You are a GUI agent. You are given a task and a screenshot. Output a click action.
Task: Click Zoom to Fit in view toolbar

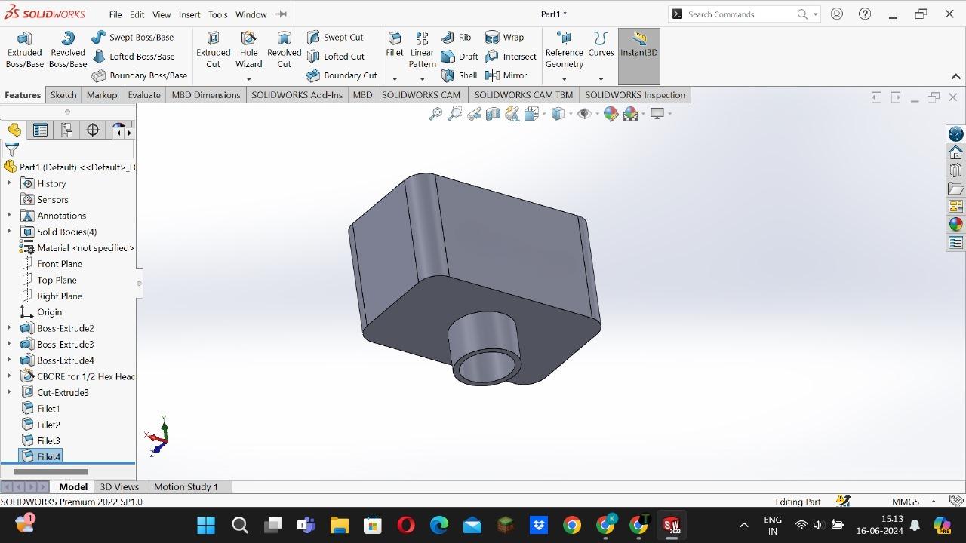click(x=435, y=114)
